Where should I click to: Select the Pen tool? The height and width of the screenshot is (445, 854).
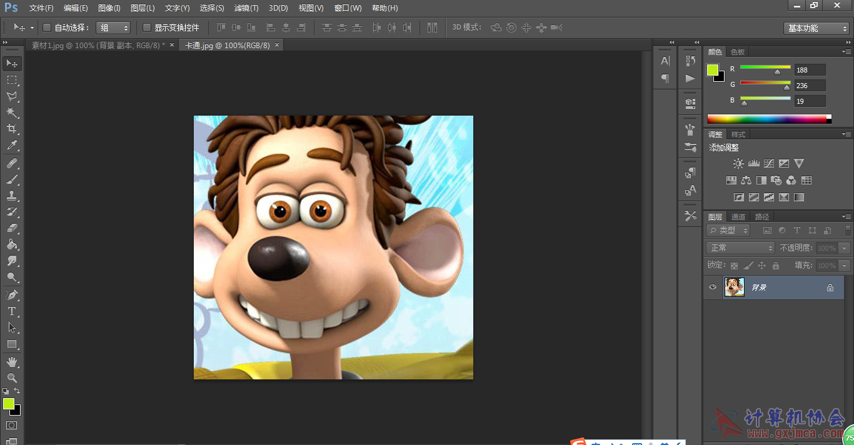12,294
